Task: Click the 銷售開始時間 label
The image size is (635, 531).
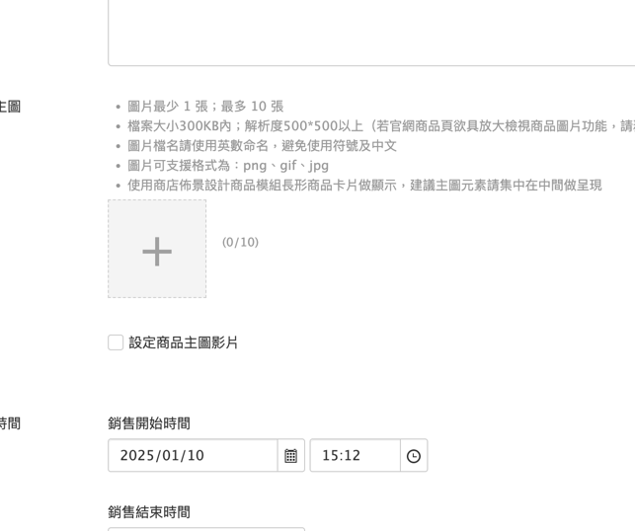Action: 149,423
